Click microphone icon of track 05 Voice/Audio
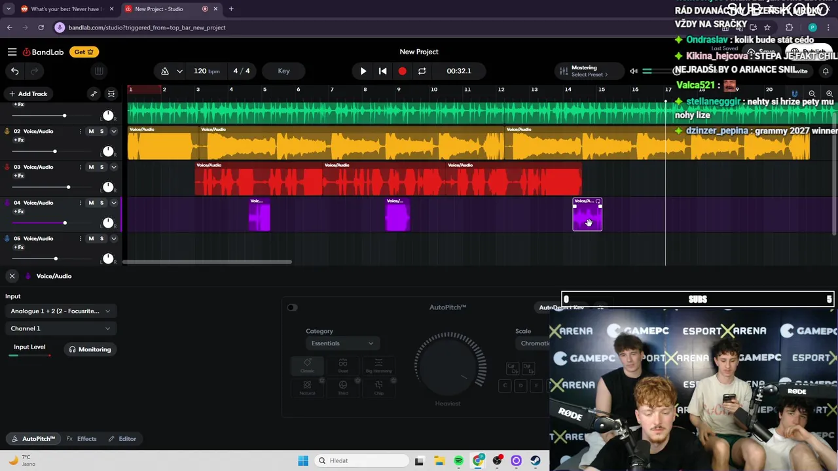The image size is (838, 471). click(x=7, y=238)
